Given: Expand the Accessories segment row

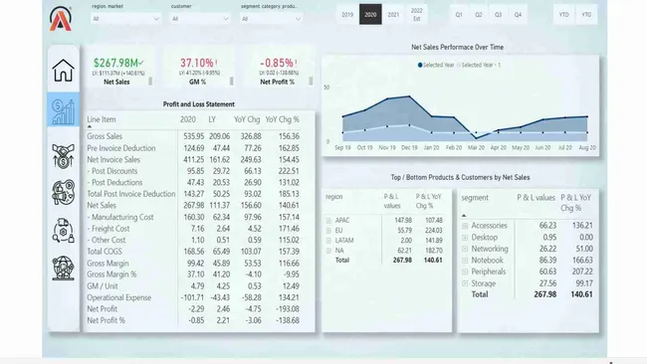Looking at the screenshot, I should coord(465,226).
